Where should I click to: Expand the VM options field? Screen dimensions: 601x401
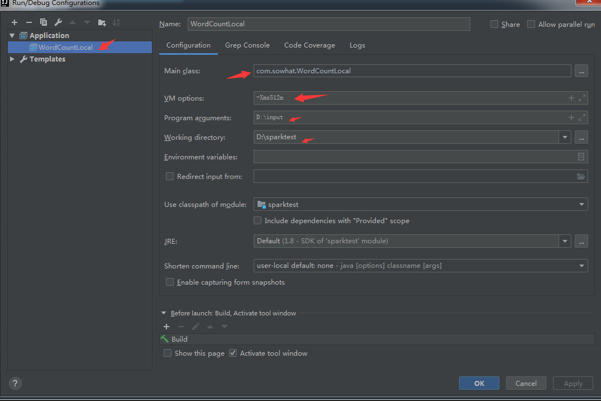(582, 98)
